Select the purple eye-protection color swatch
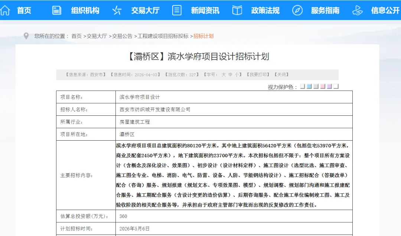This screenshot has width=401, height=236. [329, 86]
